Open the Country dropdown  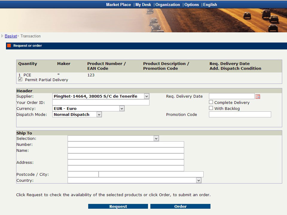(135, 180)
